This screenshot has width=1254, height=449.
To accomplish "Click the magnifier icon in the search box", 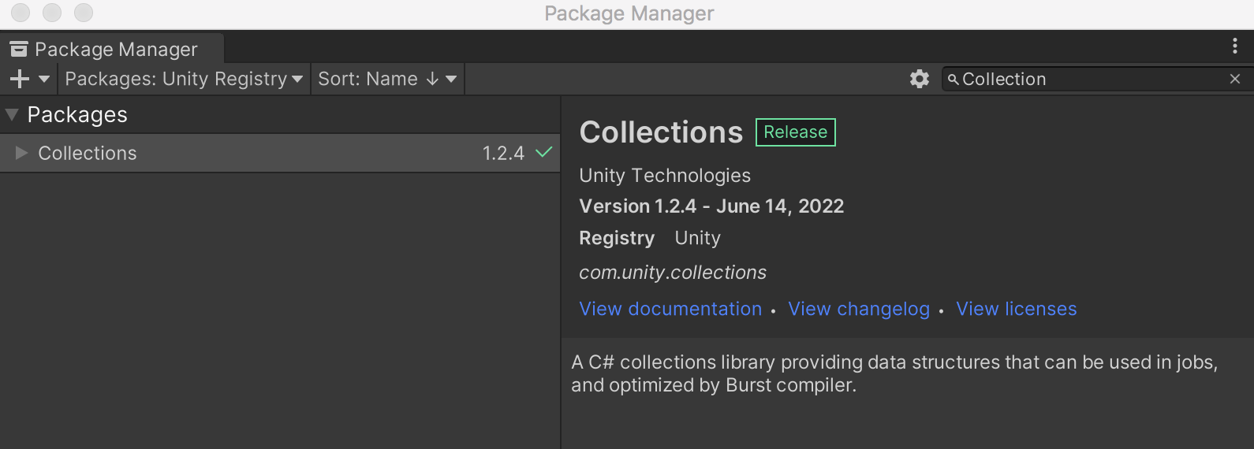I will (x=953, y=80).
